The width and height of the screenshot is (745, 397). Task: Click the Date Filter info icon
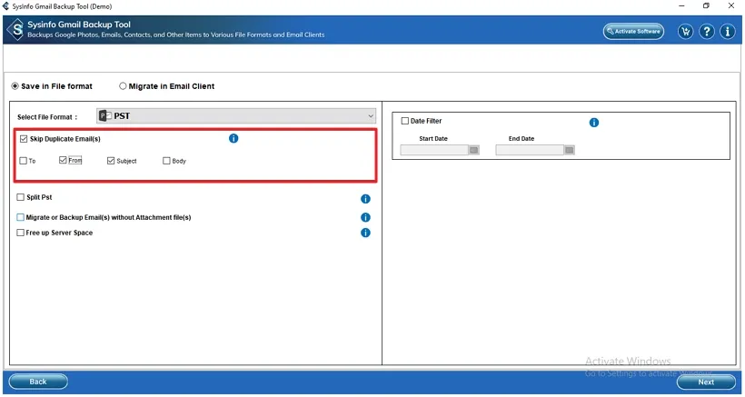594,123
